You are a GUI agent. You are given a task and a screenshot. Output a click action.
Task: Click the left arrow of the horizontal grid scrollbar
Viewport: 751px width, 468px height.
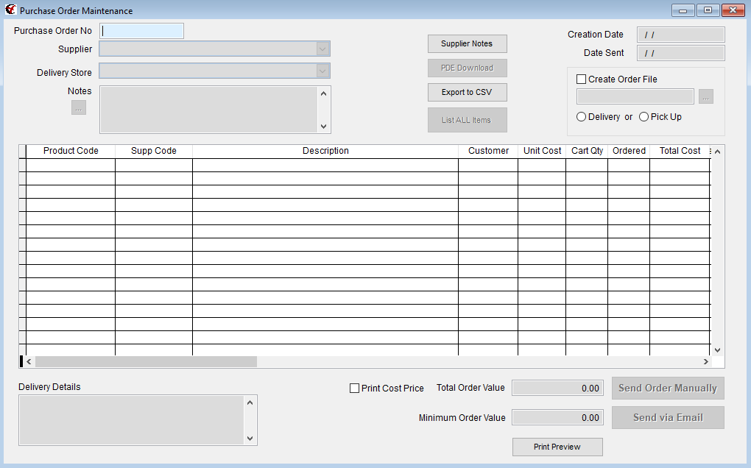pos(28,361)
